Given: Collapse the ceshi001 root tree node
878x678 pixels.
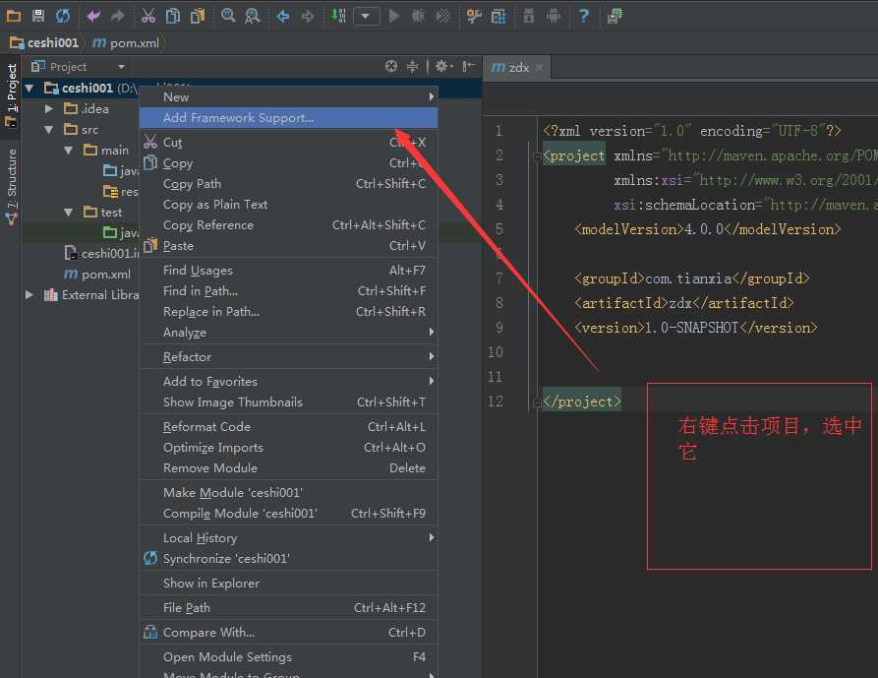Looking at the screenshot, I should coord(29,88).
